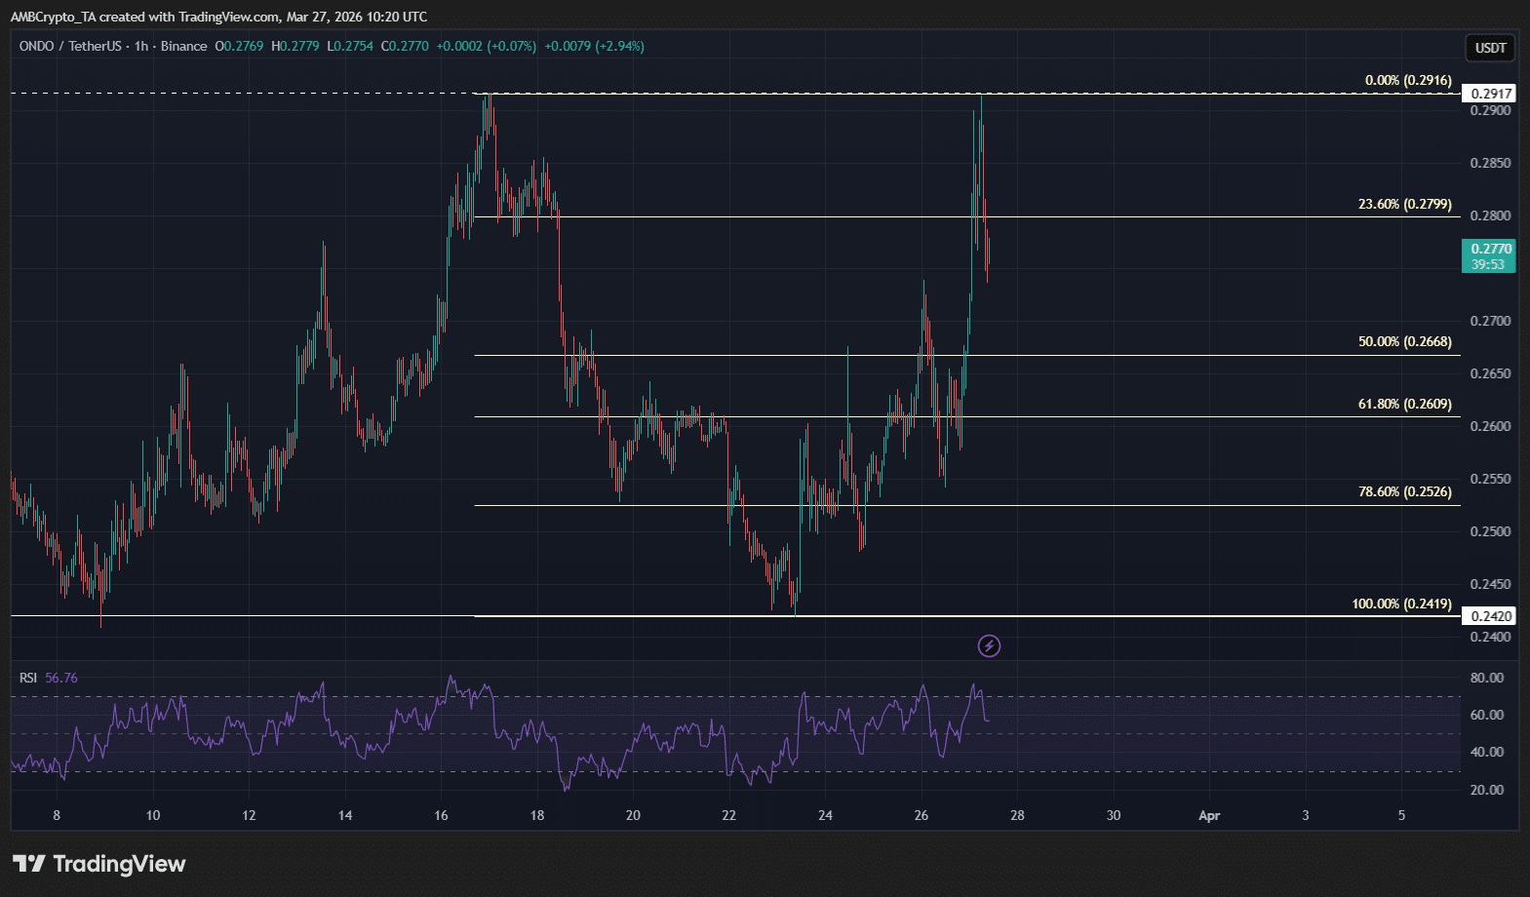Click the 0.2917 price label on axis
The width and height of the screenshot is (1530, 897).
point(1490,94)
